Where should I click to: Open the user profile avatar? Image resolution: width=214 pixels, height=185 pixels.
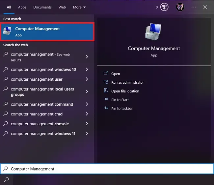pyautogui.click(x=180, y=7)
